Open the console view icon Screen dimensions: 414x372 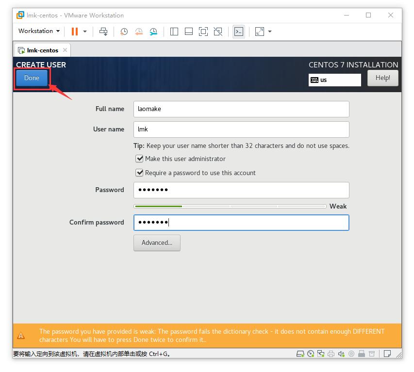click(239, 32)
